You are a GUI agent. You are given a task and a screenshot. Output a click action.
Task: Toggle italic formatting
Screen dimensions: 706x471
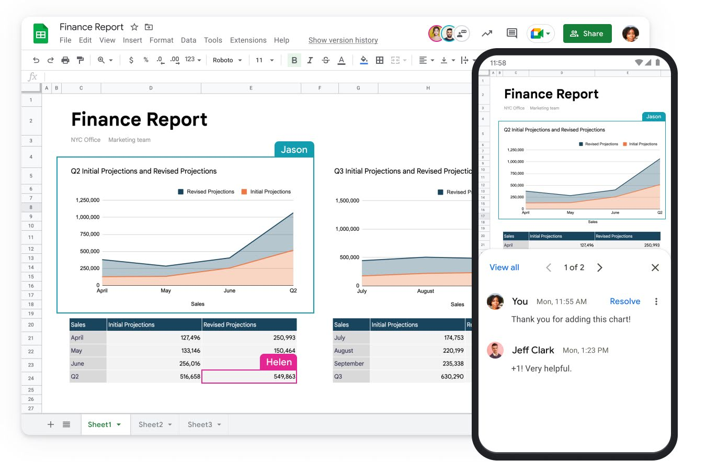[310, 60]
